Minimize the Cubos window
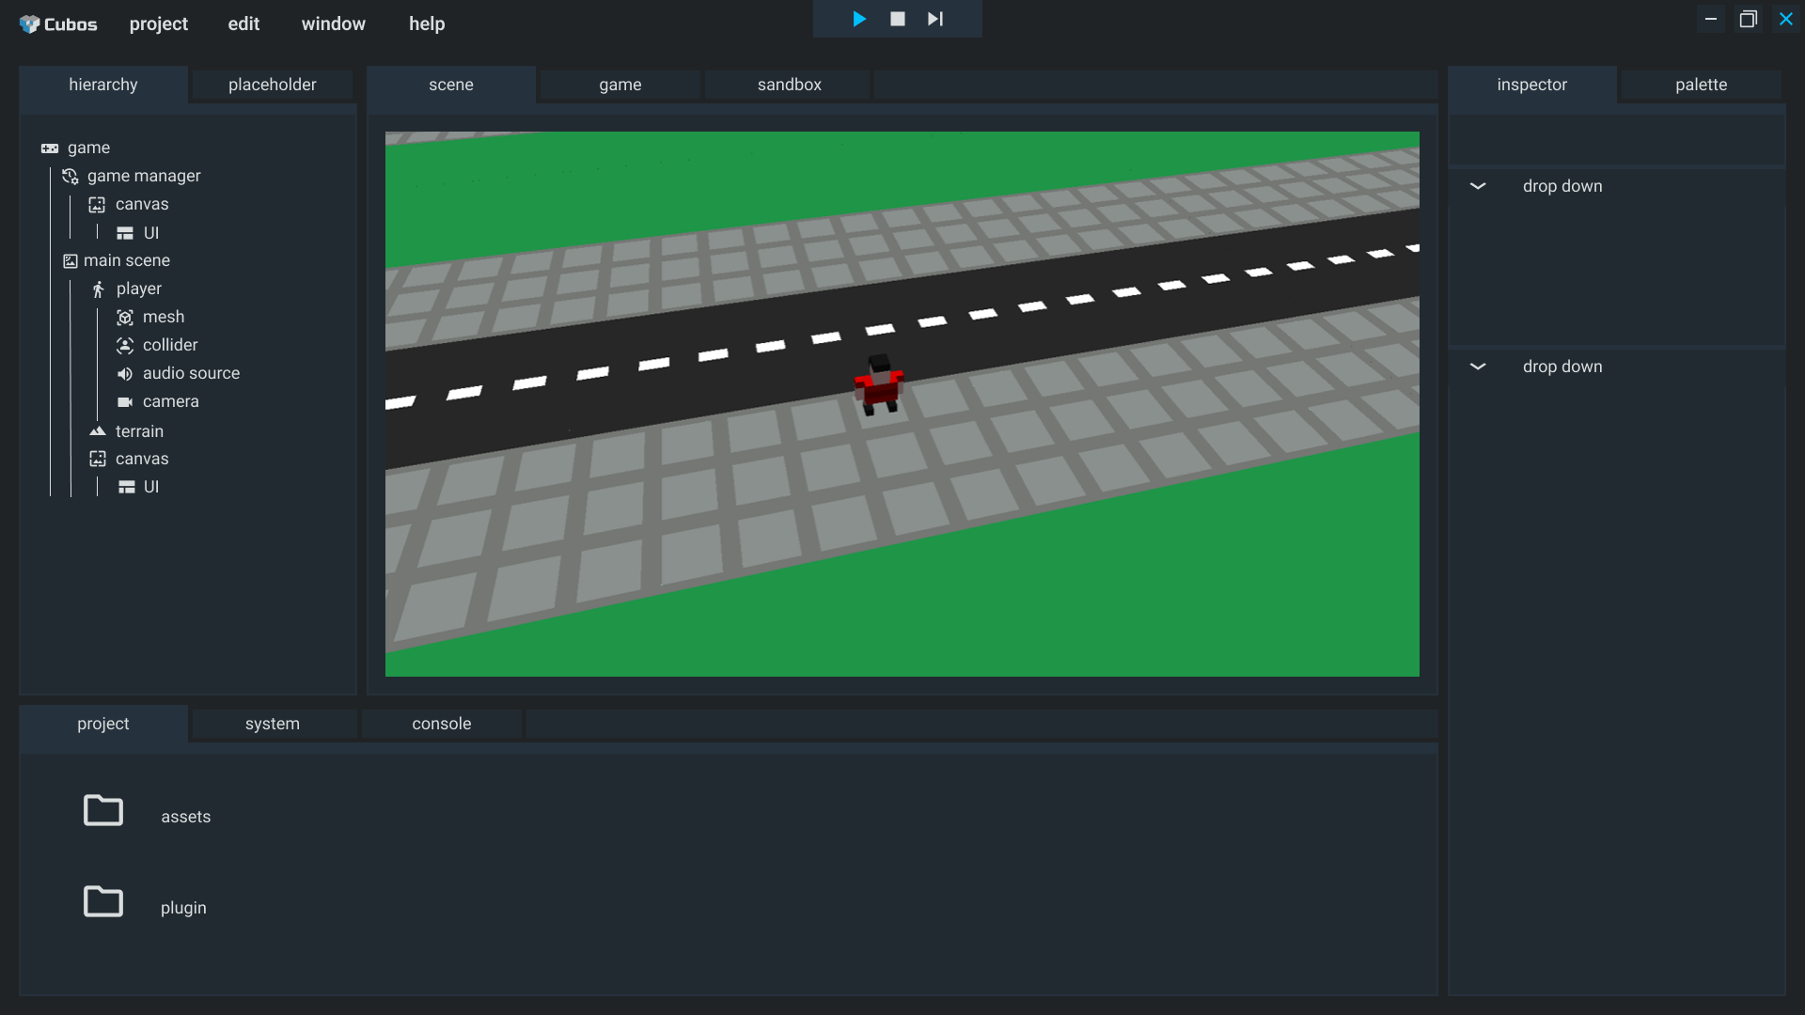The width and height of the screenshot is (1805, 1015). pos(1711,19)
